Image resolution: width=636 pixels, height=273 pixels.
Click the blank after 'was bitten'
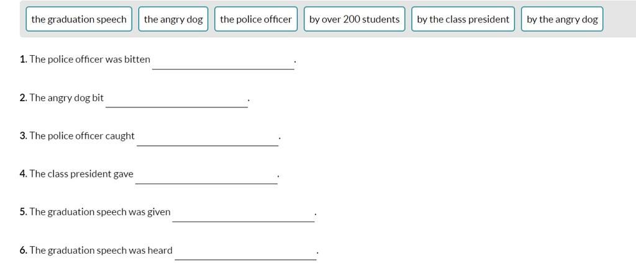(223, 61)
